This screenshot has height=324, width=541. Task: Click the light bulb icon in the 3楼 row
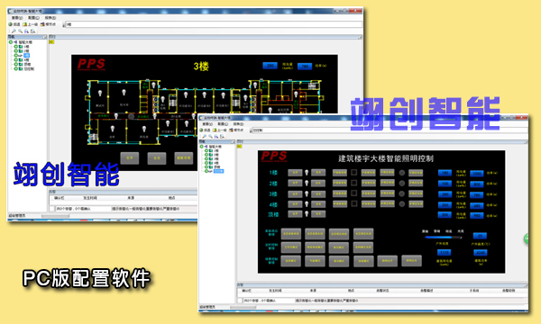(307, 193)
